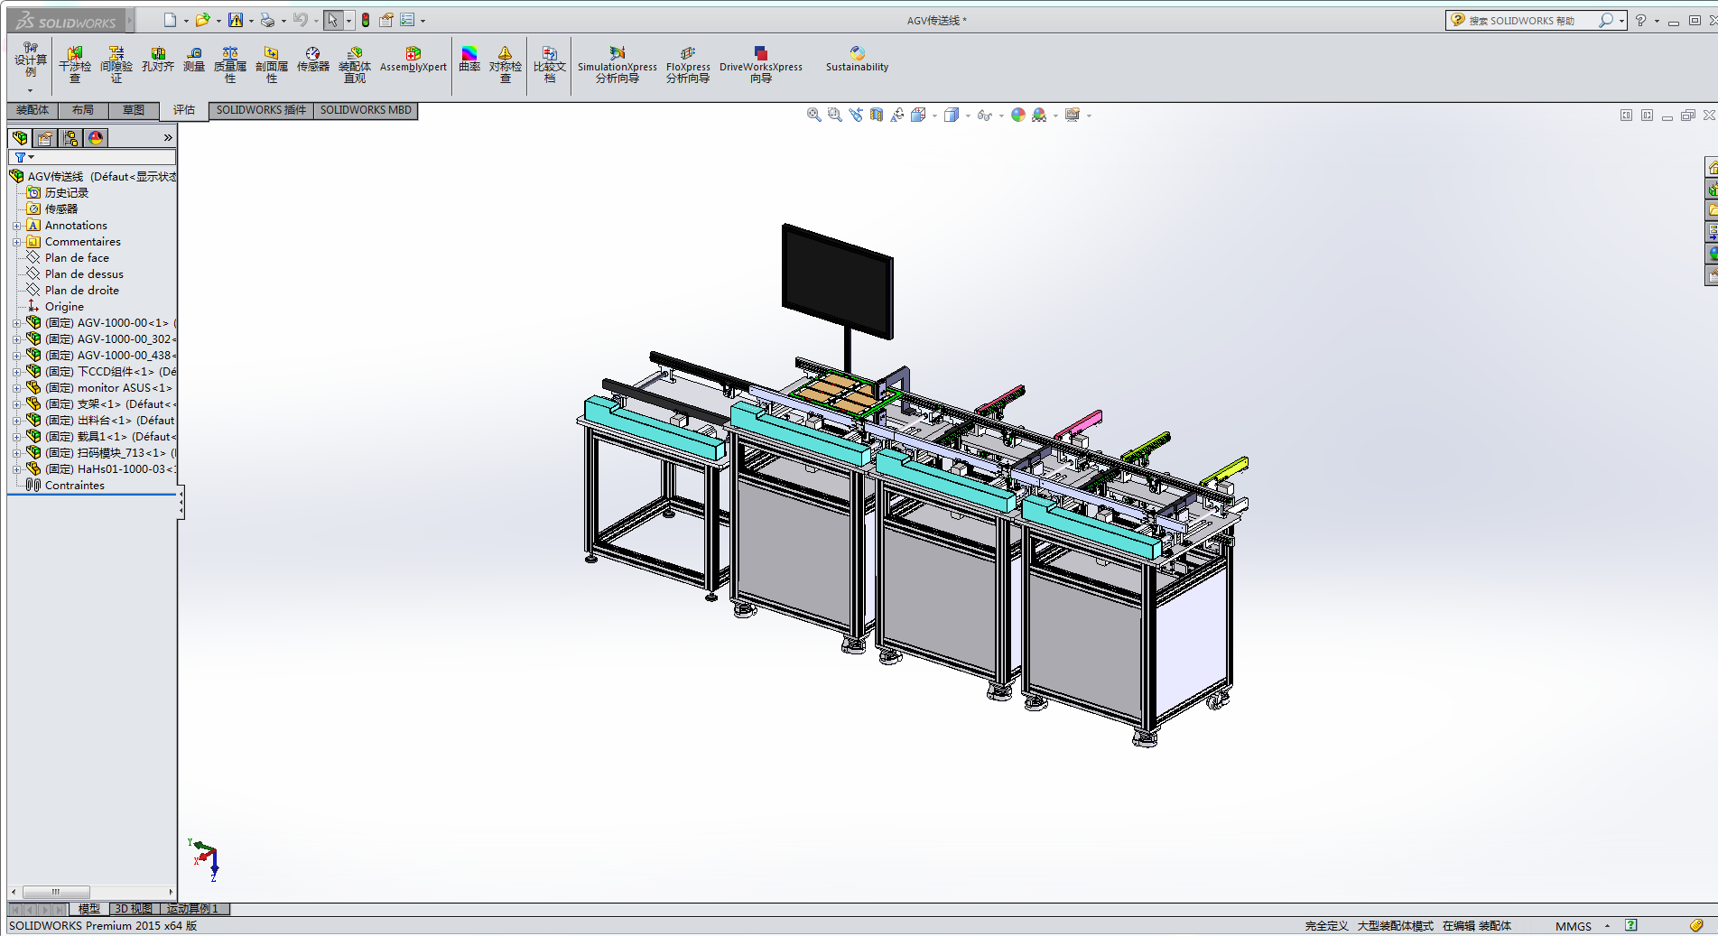Click the 测量 measure tool

click(194, 60)
